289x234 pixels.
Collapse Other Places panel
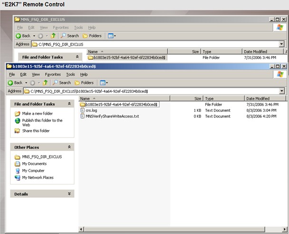pos(69,147)
